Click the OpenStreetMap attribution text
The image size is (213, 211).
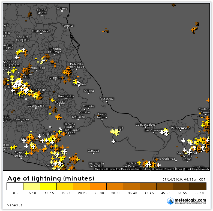click(x=152, y=169)
